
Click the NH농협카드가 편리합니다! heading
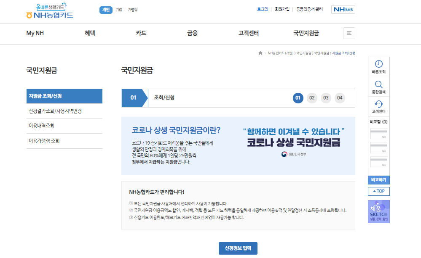(x=156, y=192)
